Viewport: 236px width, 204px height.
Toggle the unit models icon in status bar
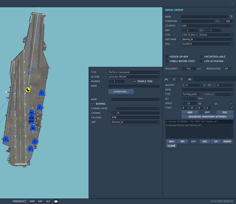(x=56, y=201)
